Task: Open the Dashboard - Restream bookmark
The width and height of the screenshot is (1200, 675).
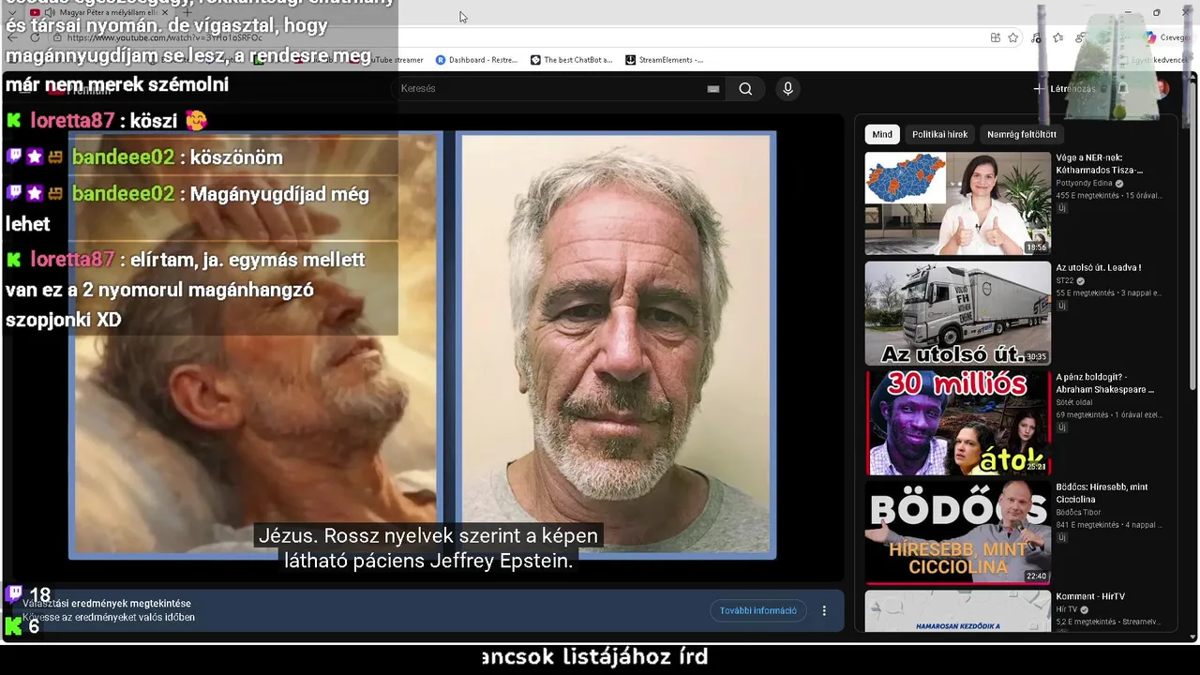Action: coord(476,60)
